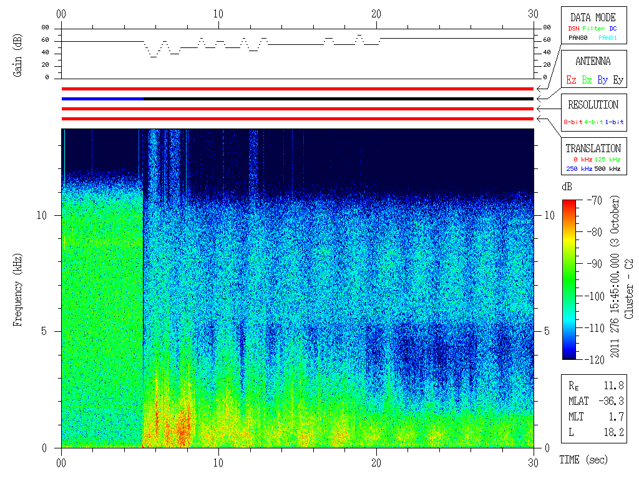Click the MLT value 1.7
Image resolution: width=639 pixels, height=479 pixels.
616,417
